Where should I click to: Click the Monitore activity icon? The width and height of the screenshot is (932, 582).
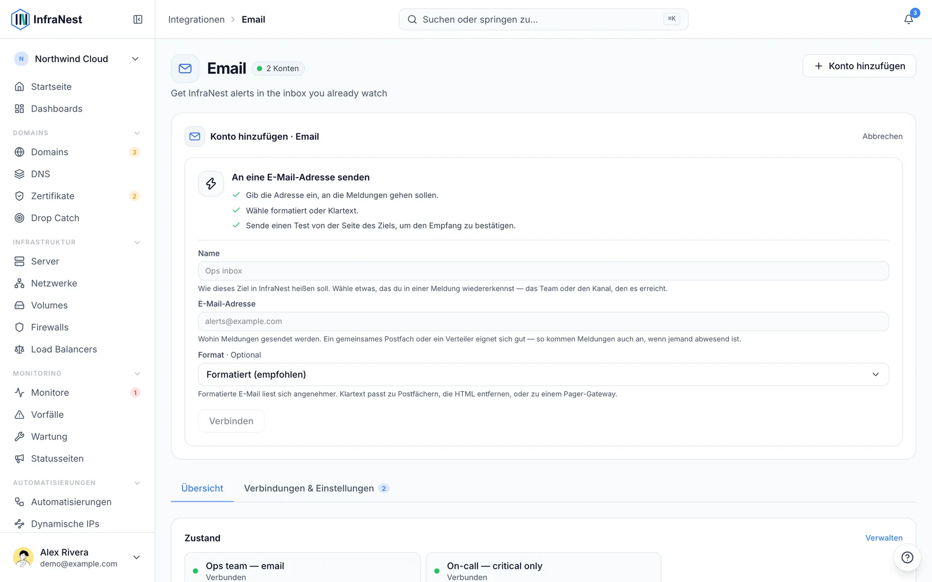tap(19, 392)
